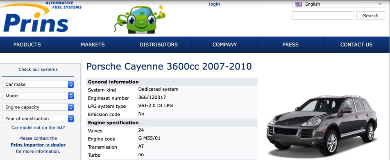Click the login link
390x160 pixels.
214,4
